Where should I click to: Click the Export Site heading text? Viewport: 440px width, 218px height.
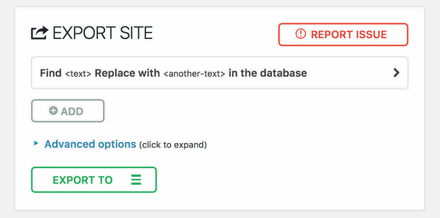click(103, 33)
